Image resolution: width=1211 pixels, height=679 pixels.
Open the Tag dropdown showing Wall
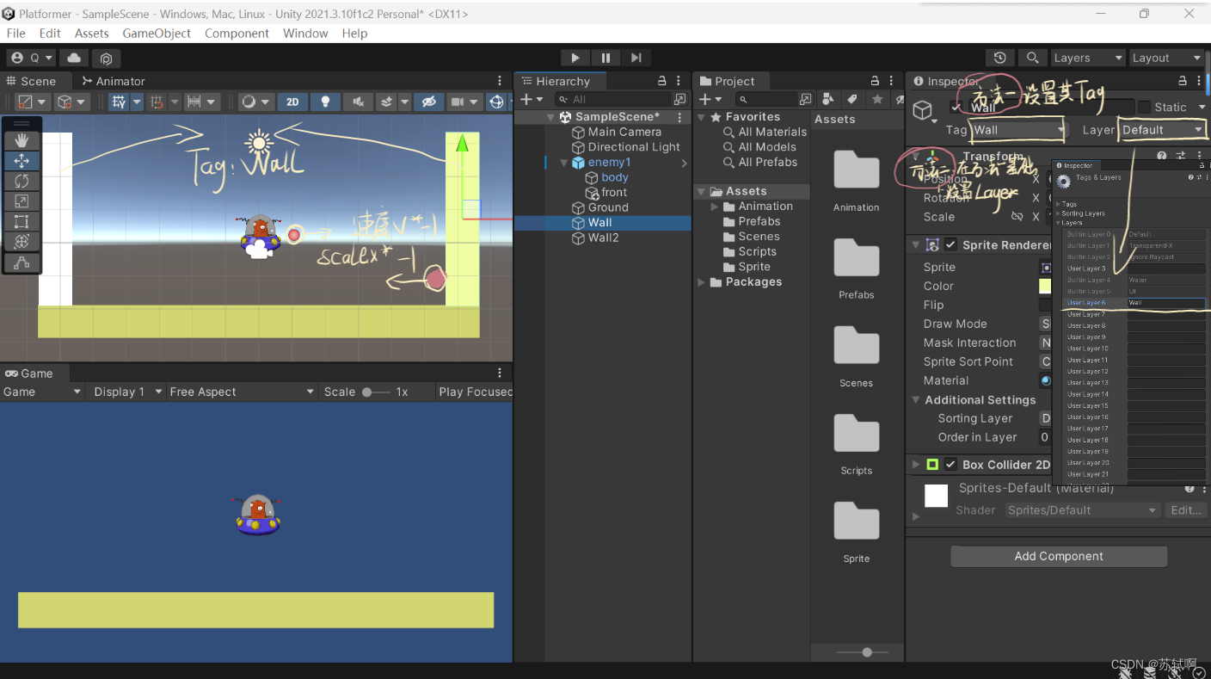click(x=1018, y=130)
